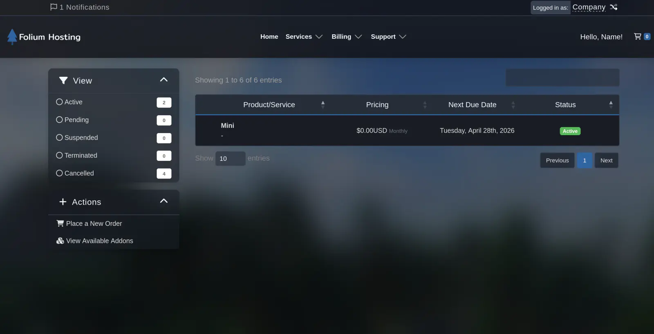Click the View filter funnel icon

coord(63,80)
